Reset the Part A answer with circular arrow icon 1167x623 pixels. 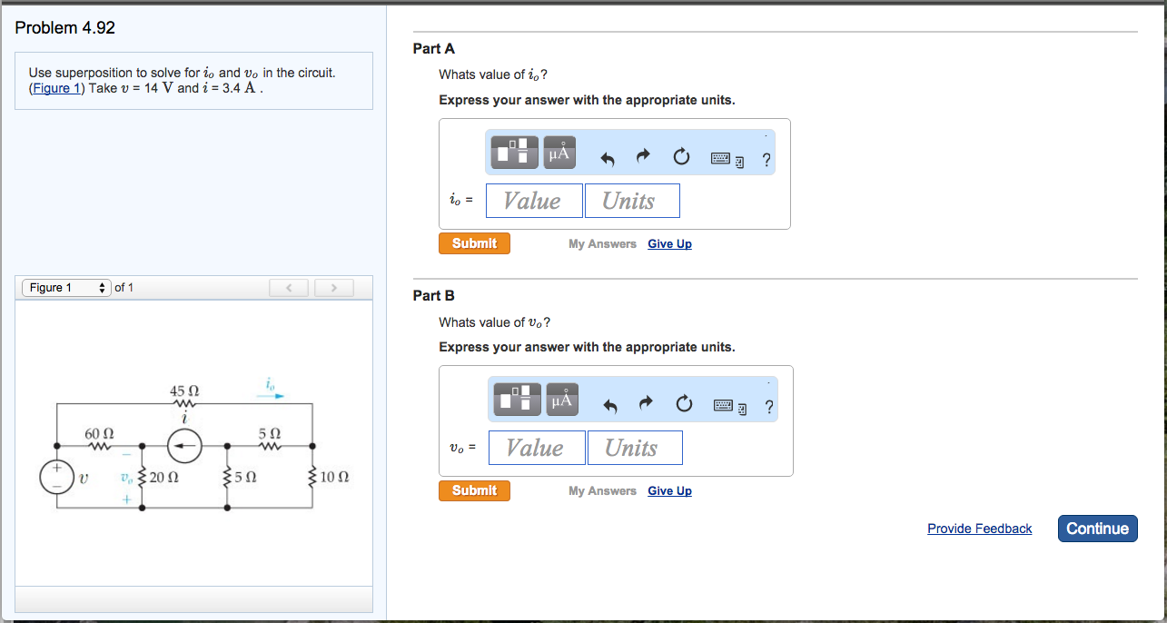tap(681, 156)
